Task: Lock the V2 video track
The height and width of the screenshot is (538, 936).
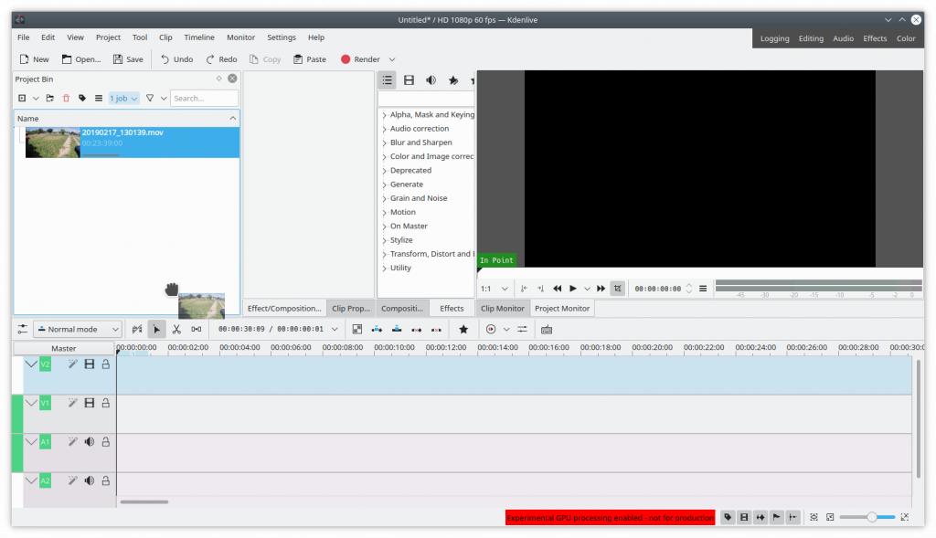Action: point(105,364)
